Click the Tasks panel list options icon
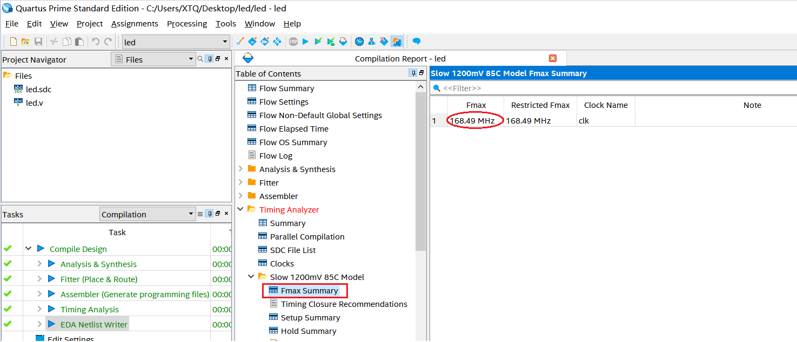 coord(200,214)
